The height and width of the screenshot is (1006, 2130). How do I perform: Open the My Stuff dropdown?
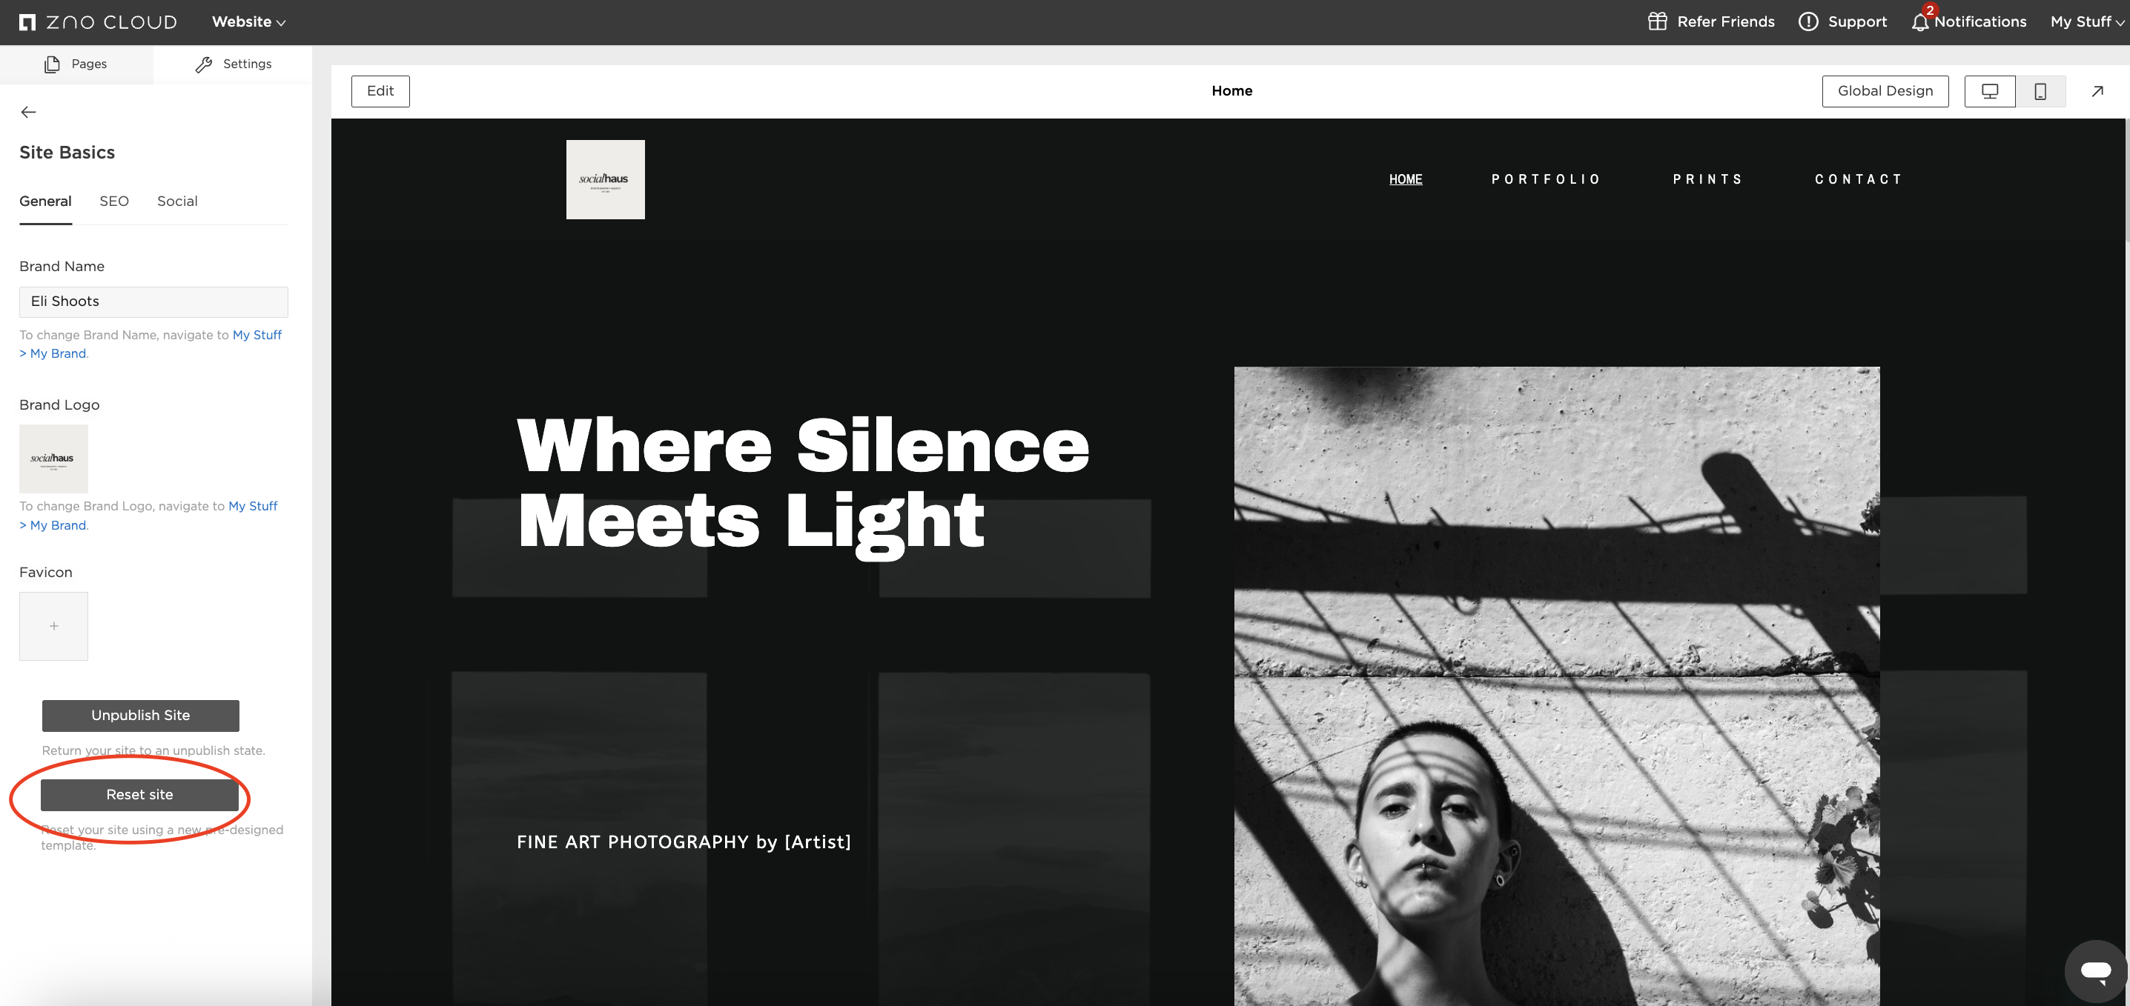[x=2086, y=22]
